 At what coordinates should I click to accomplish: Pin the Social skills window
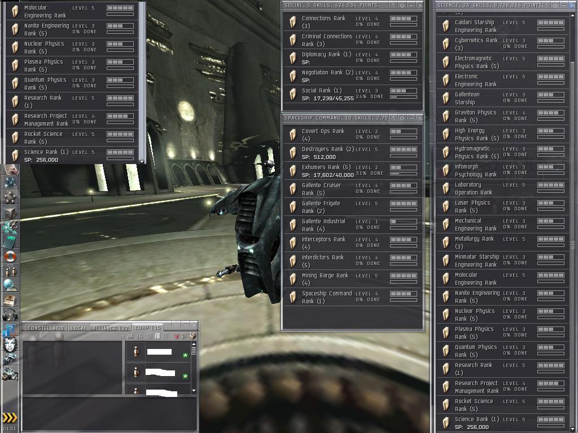[x=393, y=5]
